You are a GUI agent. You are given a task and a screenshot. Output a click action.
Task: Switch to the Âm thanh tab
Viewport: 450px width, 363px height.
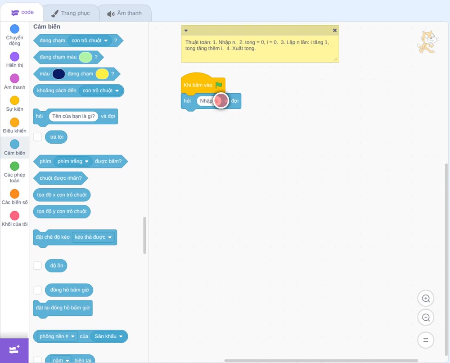click(125, 13)
